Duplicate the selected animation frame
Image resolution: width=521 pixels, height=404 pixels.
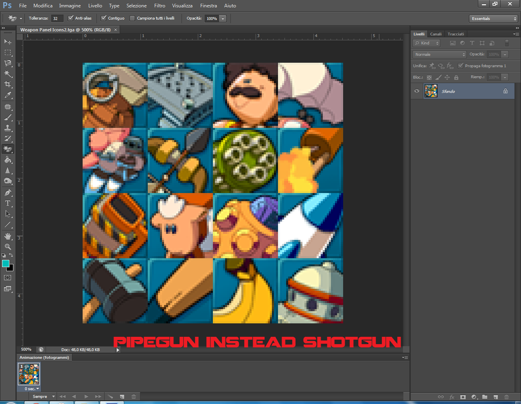coord(122,397)
